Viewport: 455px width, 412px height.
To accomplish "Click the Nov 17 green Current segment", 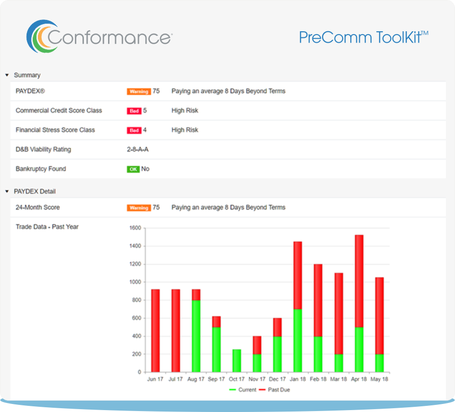I will [257, 363].
